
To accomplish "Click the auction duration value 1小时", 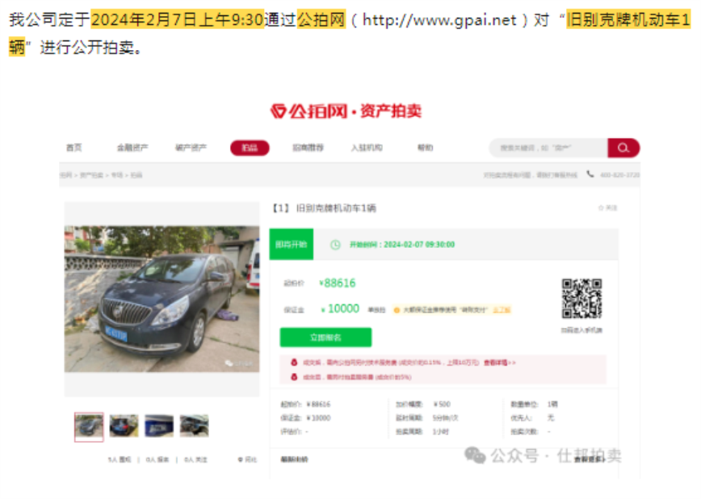I will click(x=440, y=432).
